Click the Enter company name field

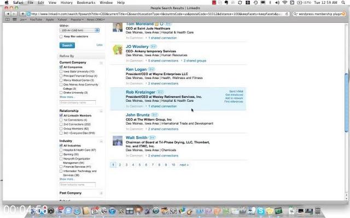(x=78, y=102)
